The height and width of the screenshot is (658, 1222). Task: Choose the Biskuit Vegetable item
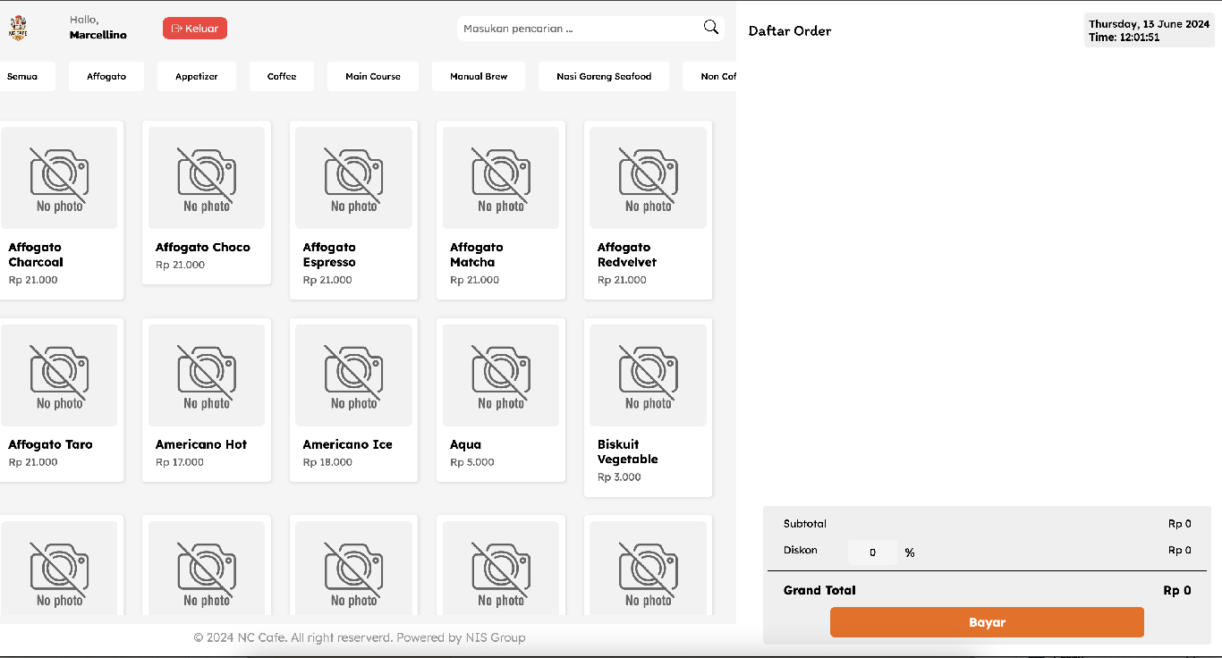tap(648, 407)
